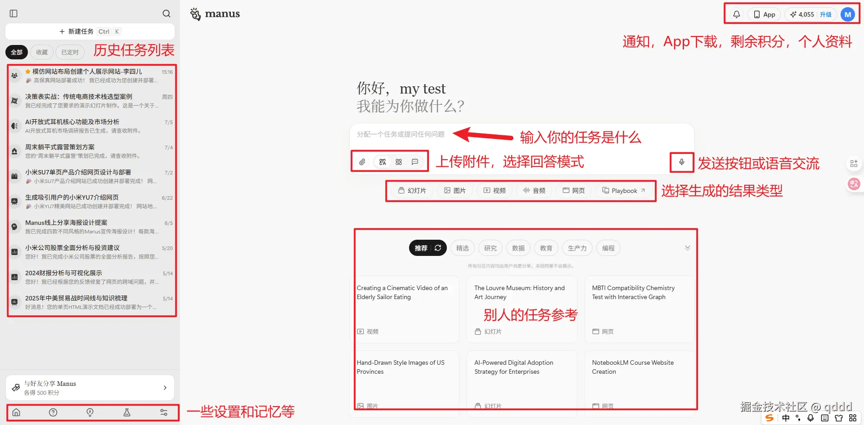Open the IME skin shirt icon
This screenshot has height=425, width=864.
coord(839,418)
